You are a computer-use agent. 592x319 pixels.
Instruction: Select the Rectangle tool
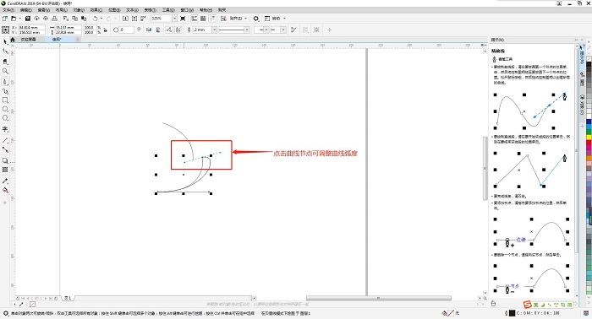(x=5, y=100)
